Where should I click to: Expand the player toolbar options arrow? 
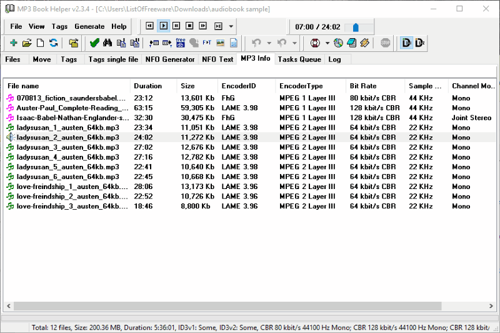click(x=231, y=26)
